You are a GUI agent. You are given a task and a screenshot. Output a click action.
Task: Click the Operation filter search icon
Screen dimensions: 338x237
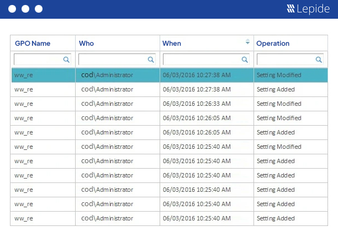(x=319, y=60)
